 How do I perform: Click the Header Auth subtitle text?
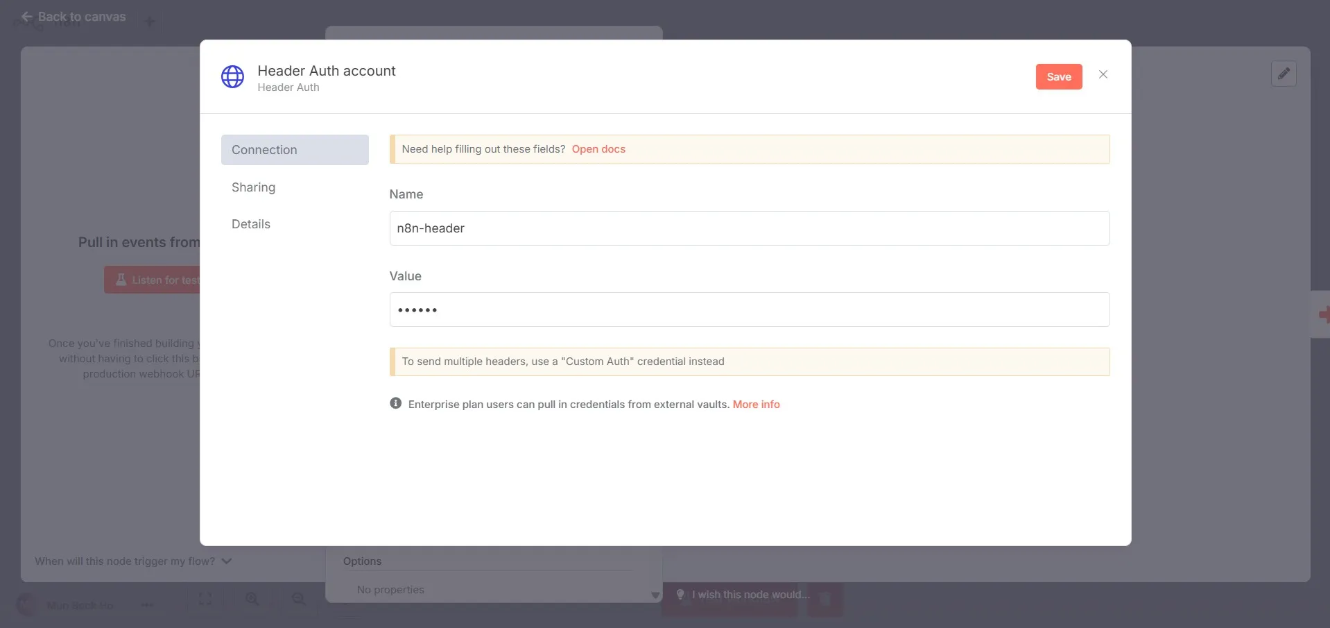(288, 87)
